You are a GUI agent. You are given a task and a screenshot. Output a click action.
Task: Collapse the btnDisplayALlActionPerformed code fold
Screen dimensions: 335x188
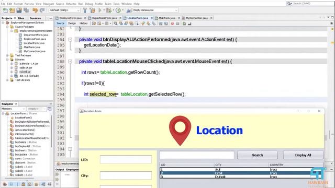point(70,40)
